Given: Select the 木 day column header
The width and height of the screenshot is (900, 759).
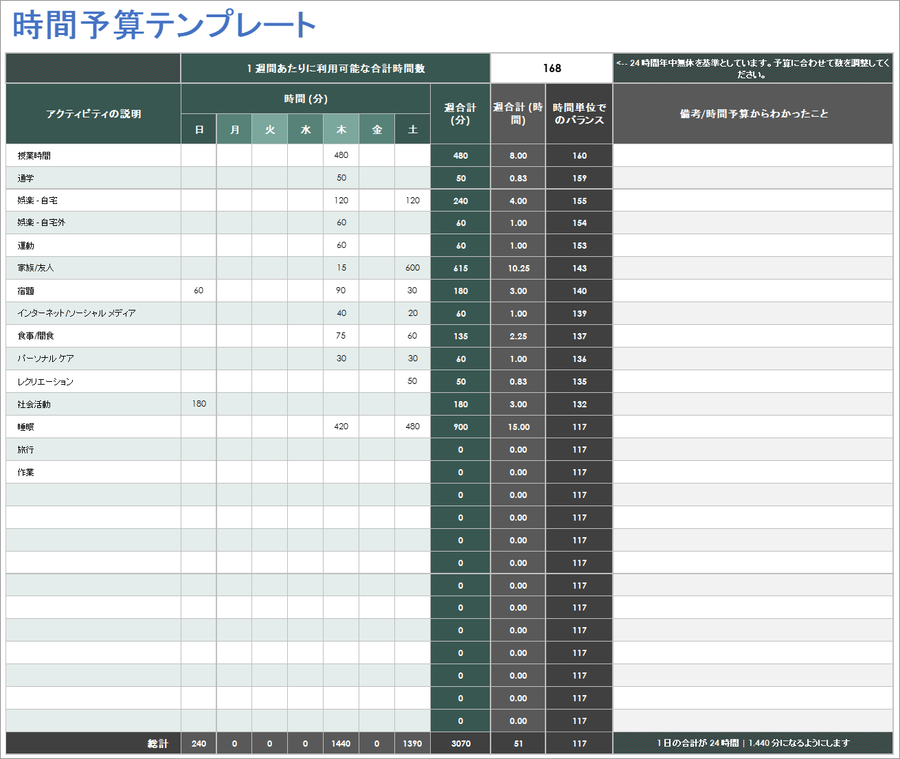Looking at the screenshot, I should [341, 129].
